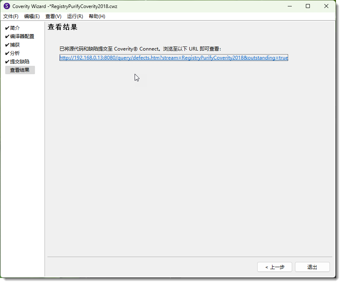Click the 上一步 back button
342x284 pixels.
click(x=274, y=267)
